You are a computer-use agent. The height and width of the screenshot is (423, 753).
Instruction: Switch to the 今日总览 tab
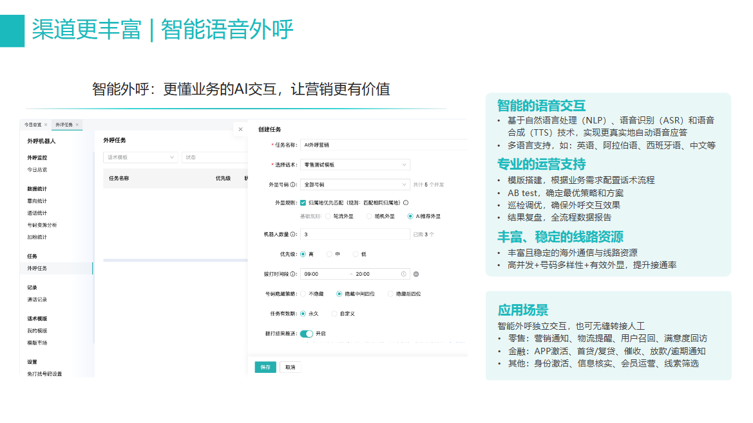pos(33,125)
